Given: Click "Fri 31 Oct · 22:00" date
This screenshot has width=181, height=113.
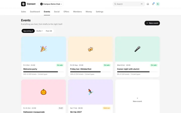Looking at the screenshot, I should [x=30, y=108].
